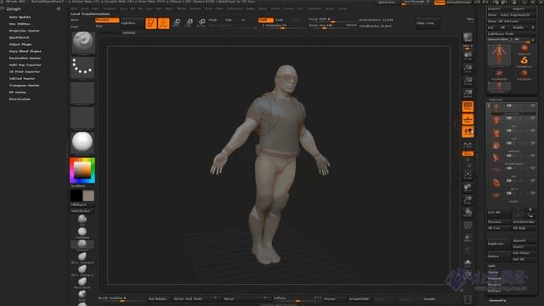Toggle the XYZ rotation button
This screenshot has height=306, width=544.
467,153
